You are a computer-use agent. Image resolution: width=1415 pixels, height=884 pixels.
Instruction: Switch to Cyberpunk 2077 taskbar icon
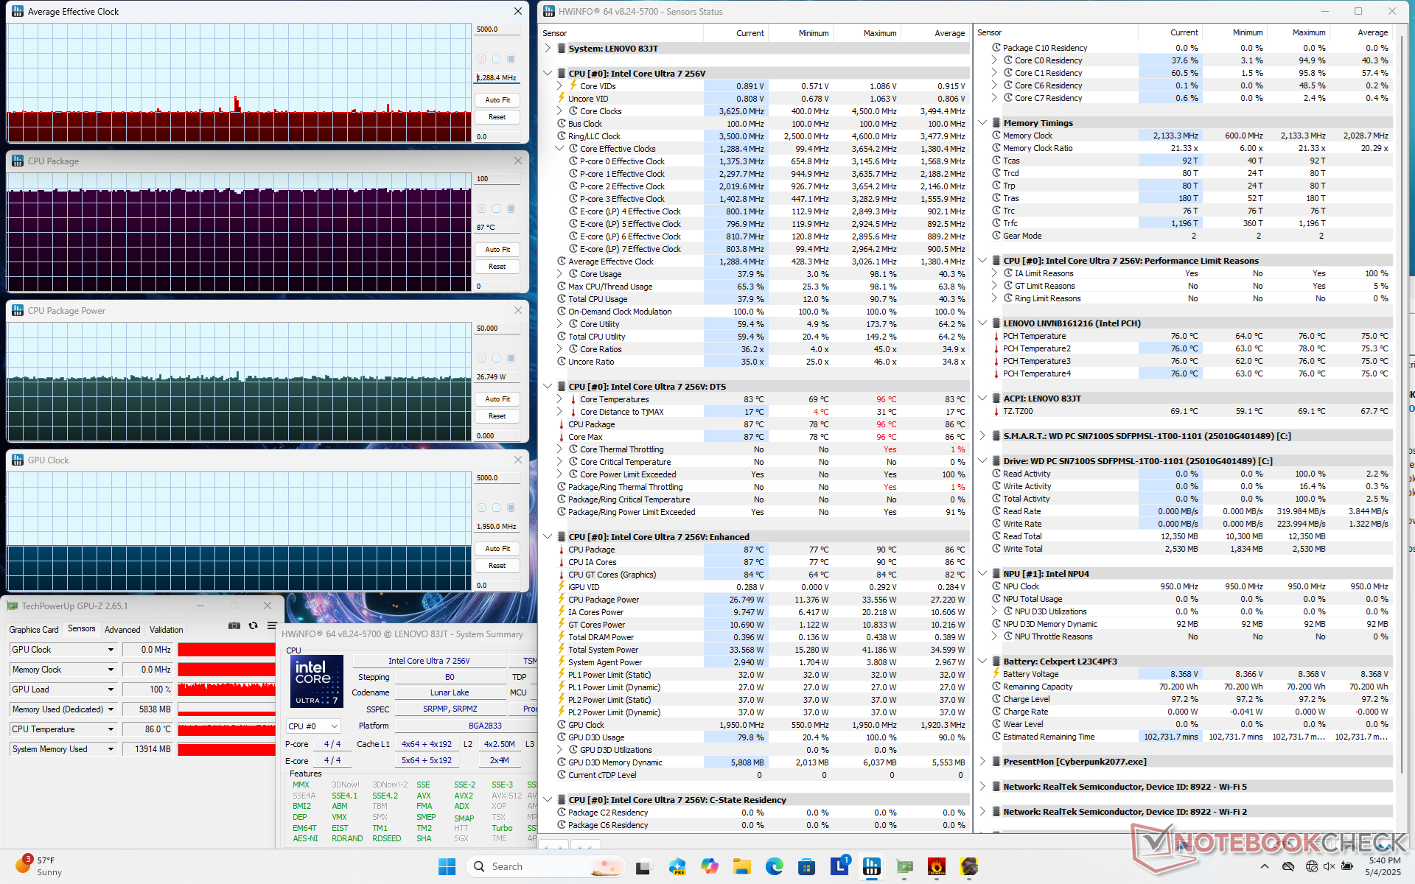(969, 866)
